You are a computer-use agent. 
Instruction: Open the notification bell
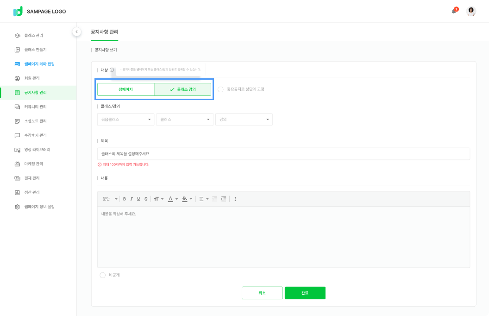(454, 11)
